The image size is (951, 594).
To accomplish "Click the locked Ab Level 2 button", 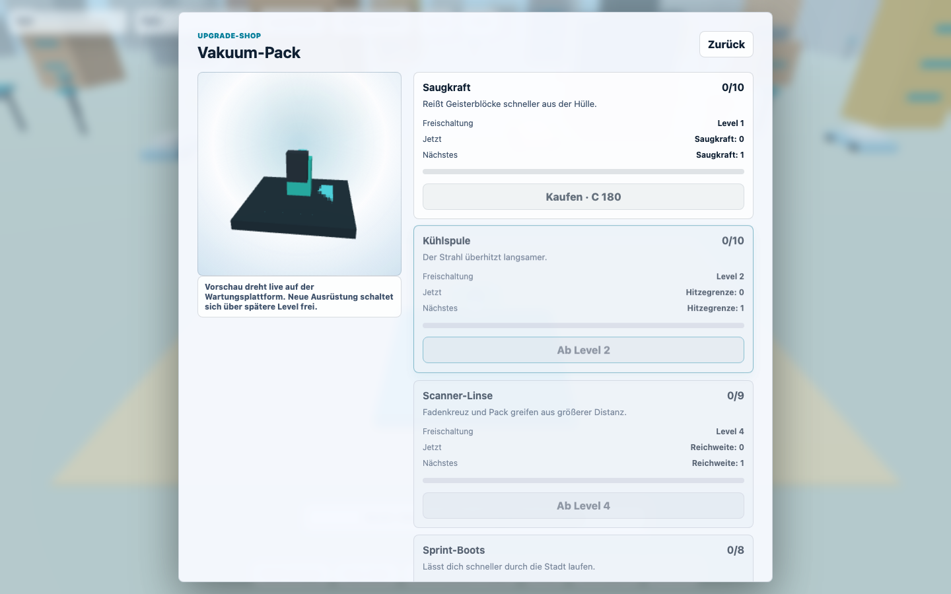I will point(583,350).
